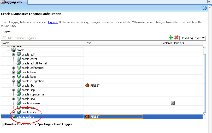Expand the oracle.adf node
212x133 pixels.
click(13, 55)
